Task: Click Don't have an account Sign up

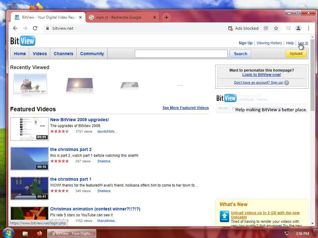Action: (x=259, y=82)
